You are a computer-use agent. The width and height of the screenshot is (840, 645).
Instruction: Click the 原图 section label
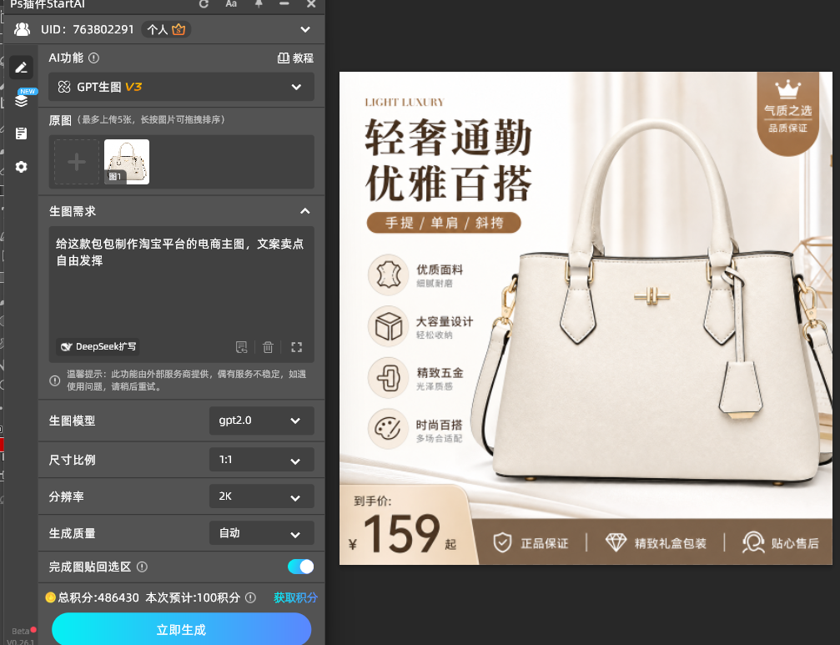pos(60,120)
